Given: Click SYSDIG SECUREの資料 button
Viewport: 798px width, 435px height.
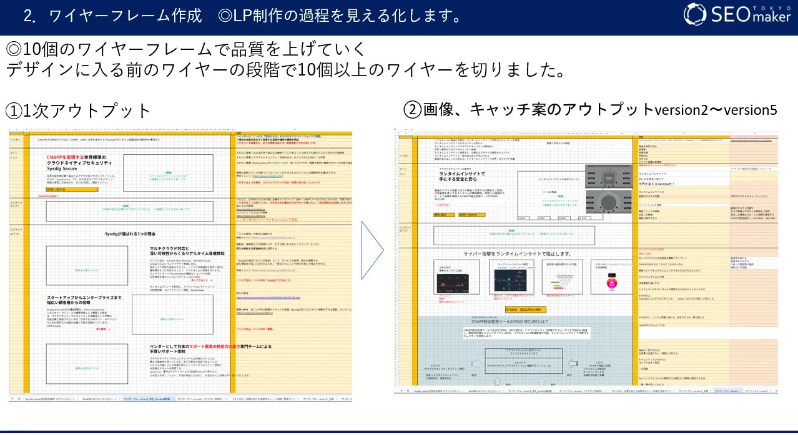Looking at the screenshot, I should click(x=526, y=309).
